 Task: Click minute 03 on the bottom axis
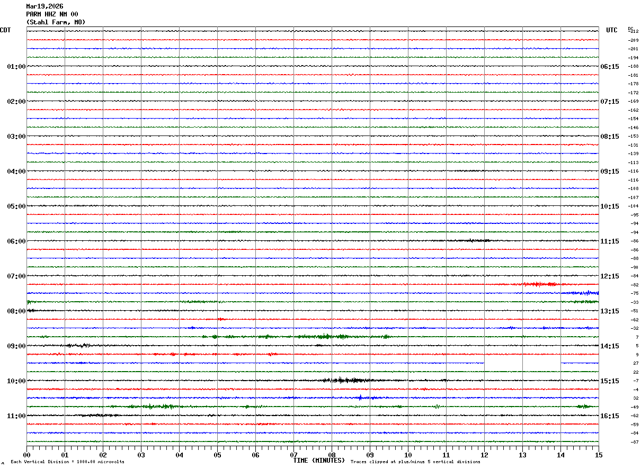pos(141,455)
